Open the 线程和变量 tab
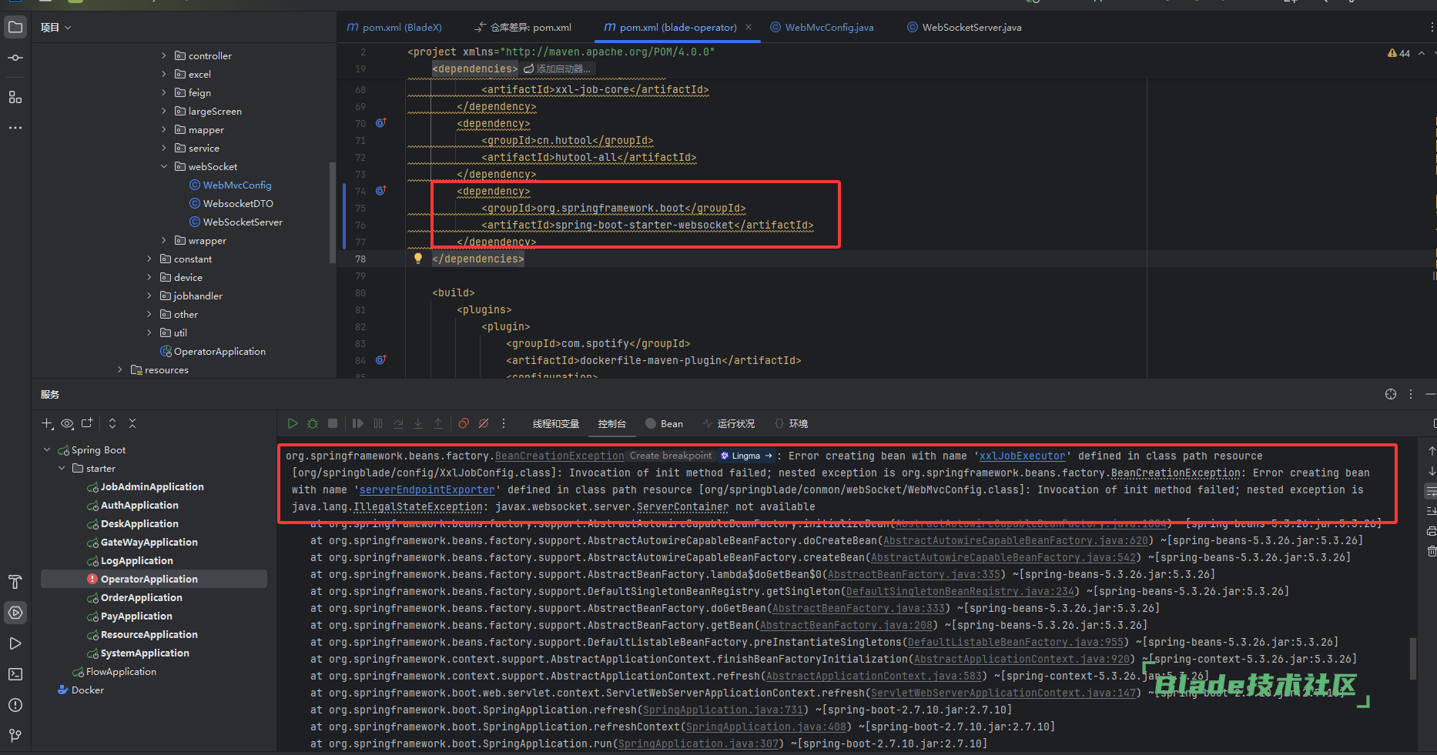 (556, 424)
